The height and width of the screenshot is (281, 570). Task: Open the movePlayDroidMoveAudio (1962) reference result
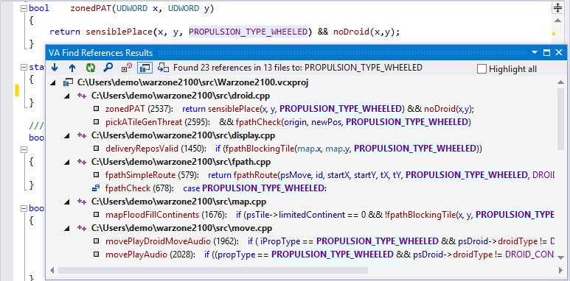coord(330,241)
